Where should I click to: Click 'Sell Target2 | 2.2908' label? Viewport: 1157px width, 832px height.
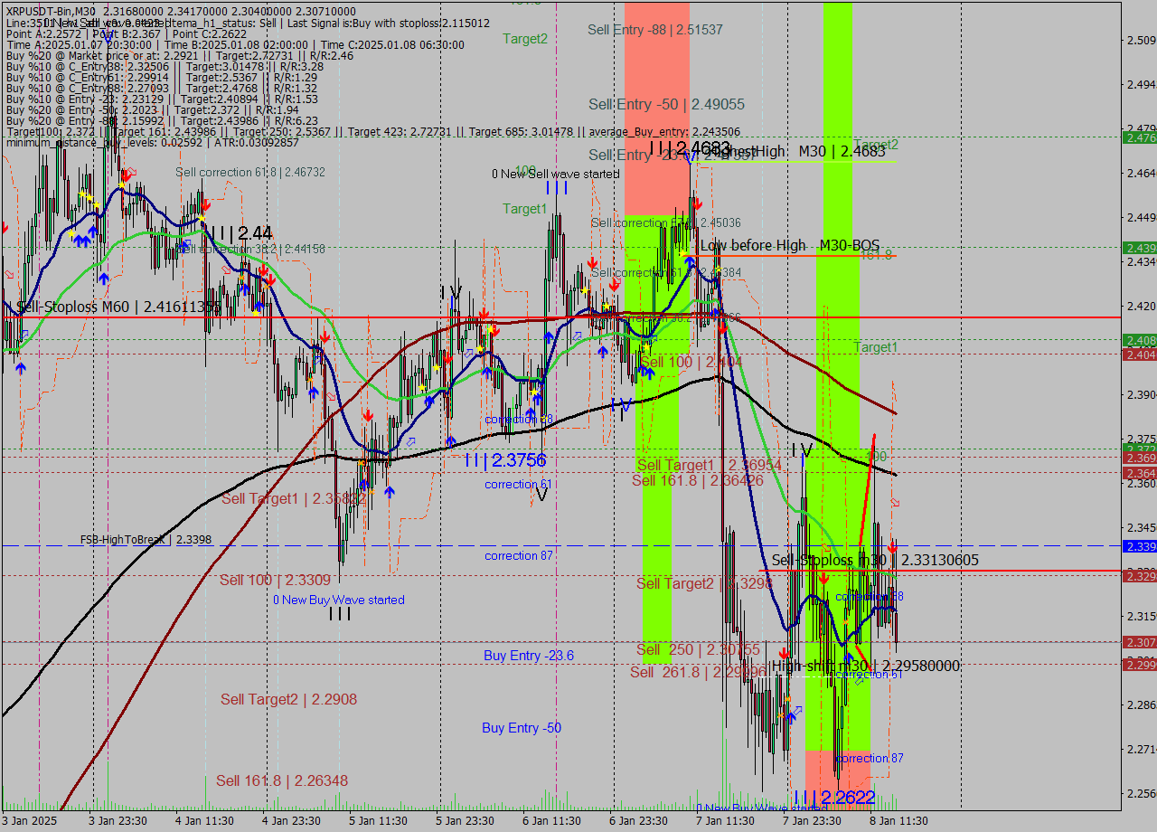pyautogui.click(x=288, y=699)
